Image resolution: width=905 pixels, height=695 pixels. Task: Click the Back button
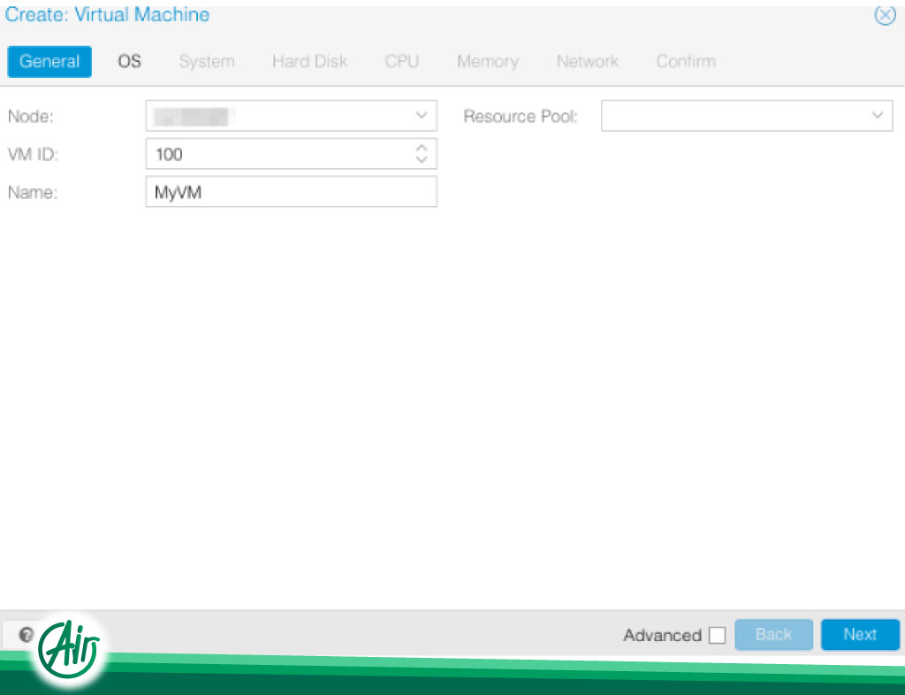[x=773, y=634]
